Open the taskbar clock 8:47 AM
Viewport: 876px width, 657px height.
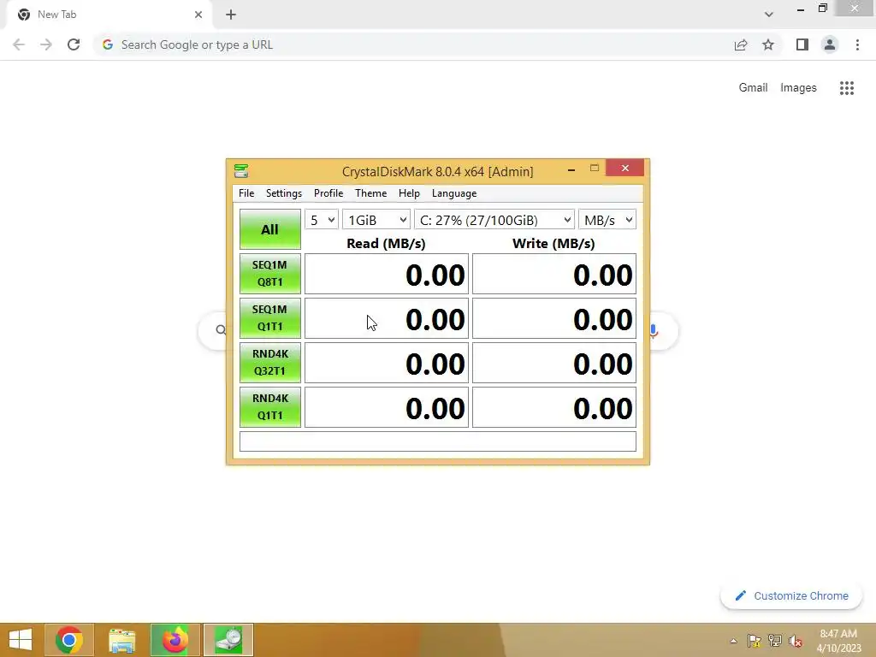[x=838, y=641]
